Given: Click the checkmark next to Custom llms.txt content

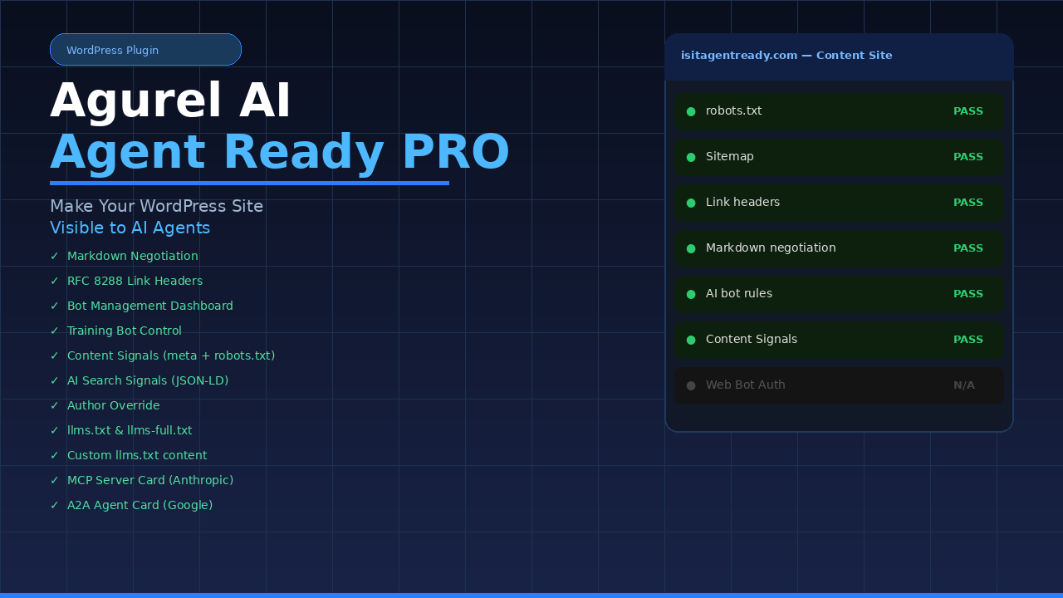Looking at the screenshot, I should [x=55, y=455].
